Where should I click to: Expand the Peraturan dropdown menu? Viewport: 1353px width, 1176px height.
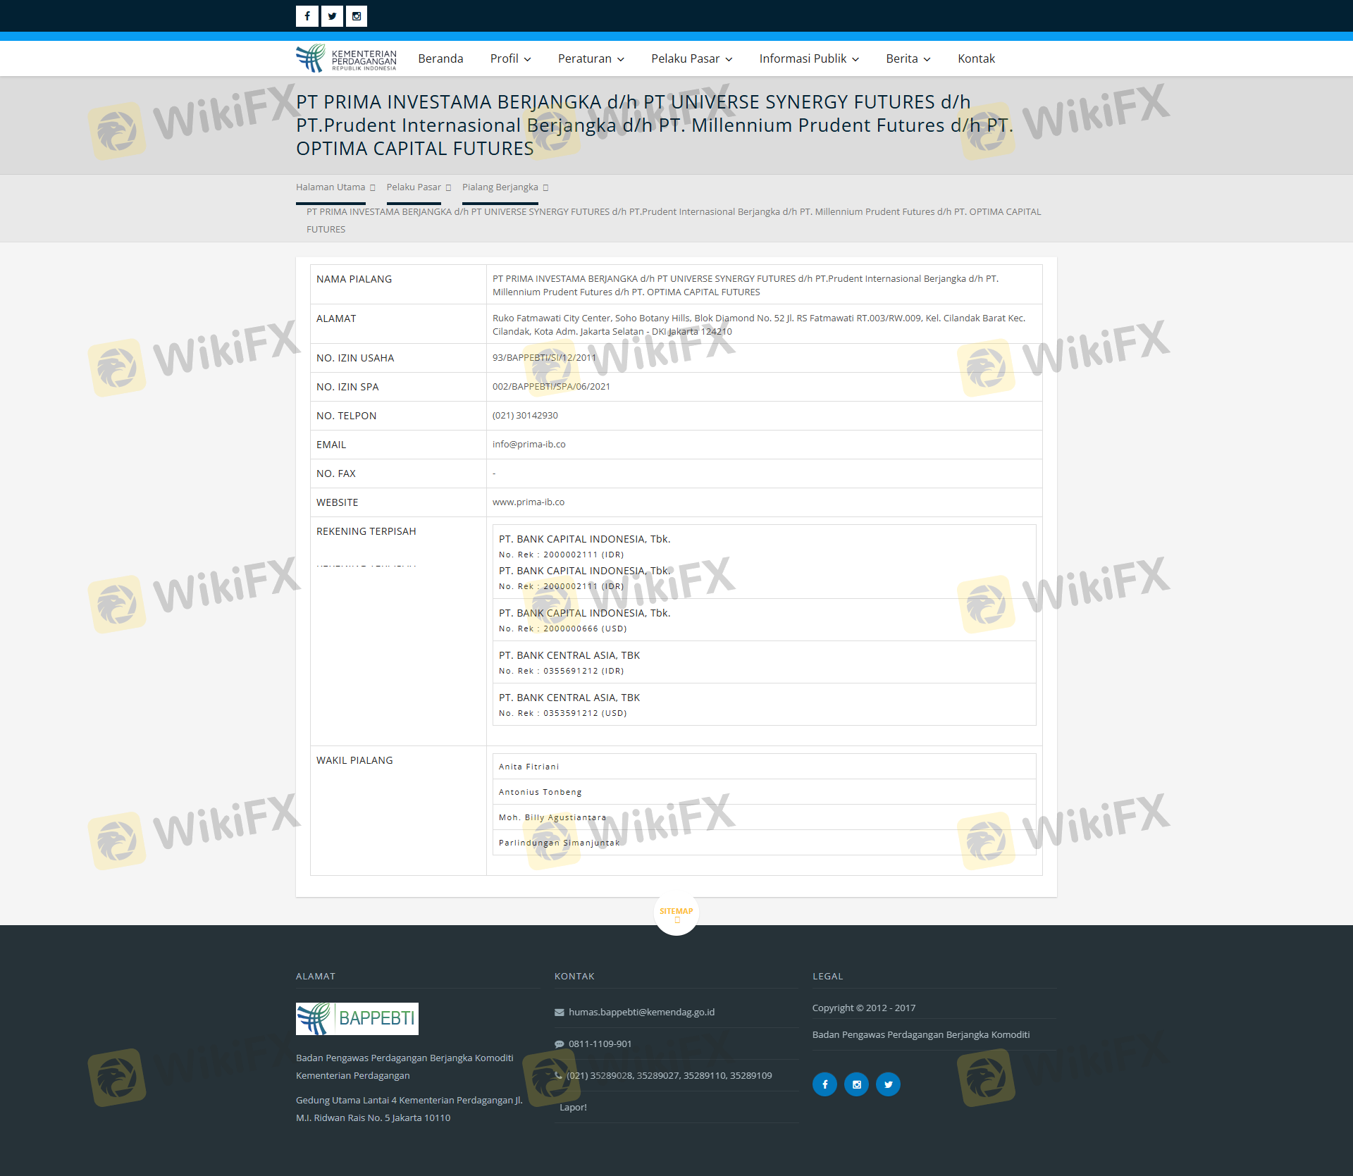point(591,58)
